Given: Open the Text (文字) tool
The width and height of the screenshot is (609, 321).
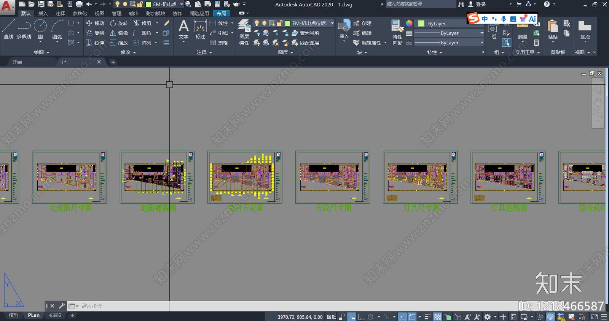Looking at the screenshot, I should 183,30.
